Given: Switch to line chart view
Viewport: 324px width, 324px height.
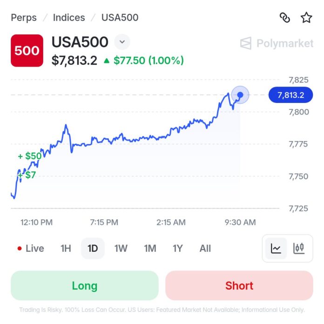Looking at the screenshot, I should coord(276,248).
